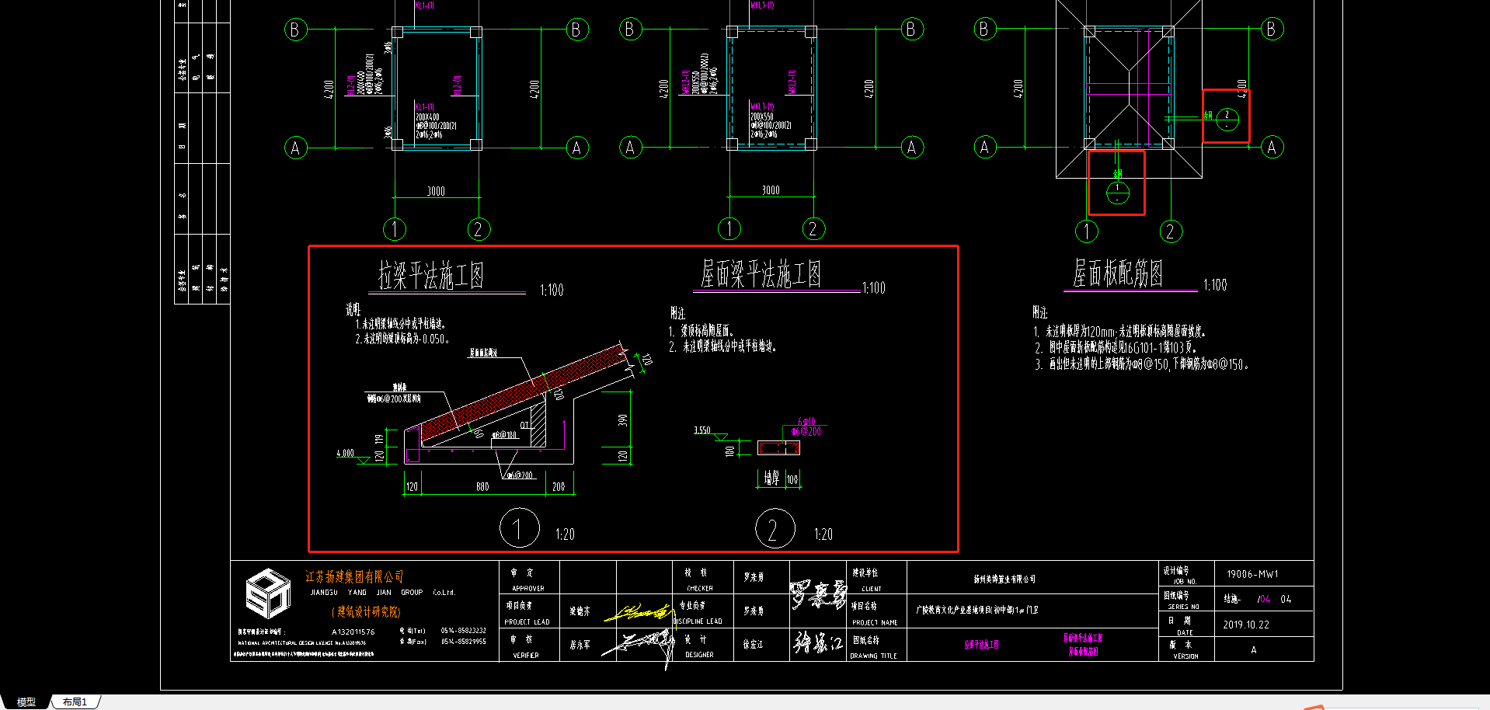The height and width of the screenshot is (710, 1490).
Task: Select job number 19006-MW1
Action: click(1252, 574)
